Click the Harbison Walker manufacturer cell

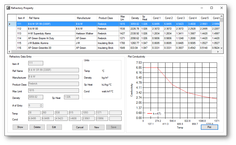pos(86,33)
